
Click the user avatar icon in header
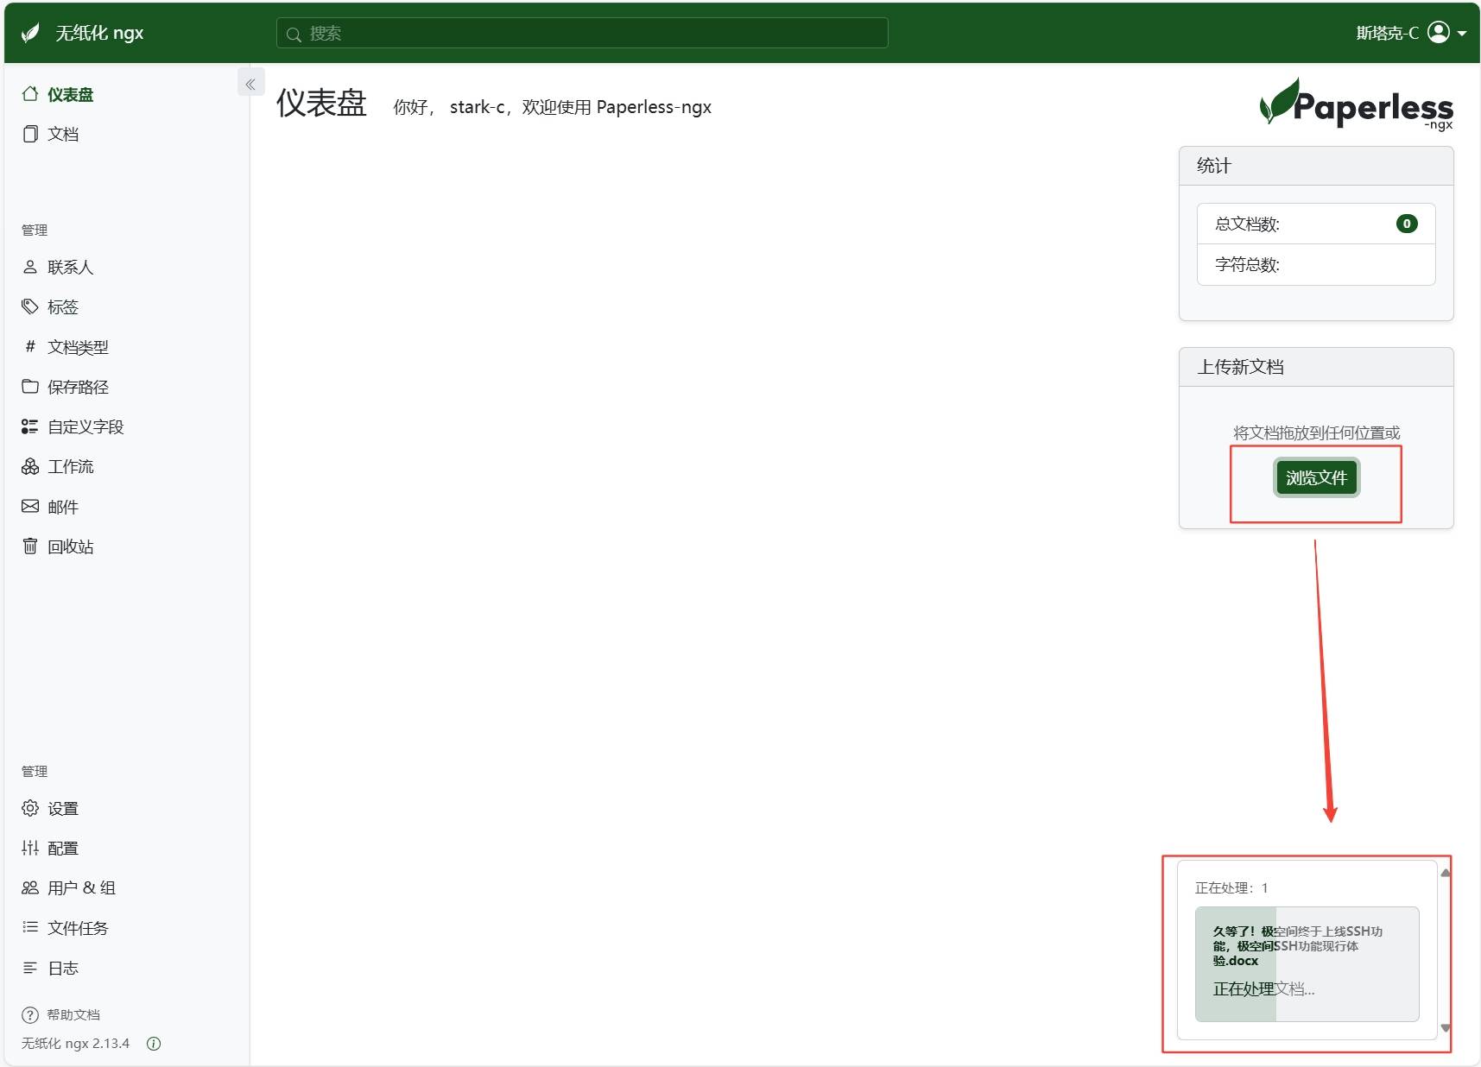click(x=1439, y=33)
